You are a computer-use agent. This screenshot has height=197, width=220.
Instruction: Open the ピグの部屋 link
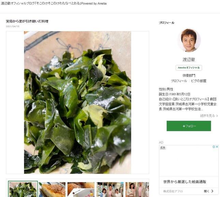click(199, 81)
